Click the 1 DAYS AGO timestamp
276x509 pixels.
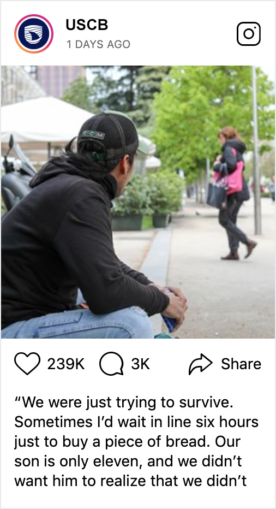98,44
